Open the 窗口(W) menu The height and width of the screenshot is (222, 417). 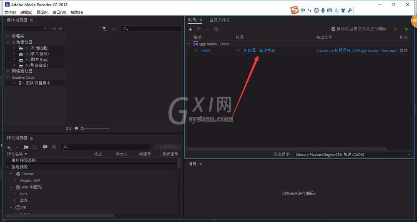pos(59,12)
